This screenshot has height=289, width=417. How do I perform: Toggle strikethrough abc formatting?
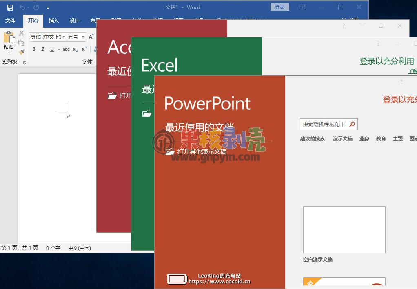tap(66, 49)
